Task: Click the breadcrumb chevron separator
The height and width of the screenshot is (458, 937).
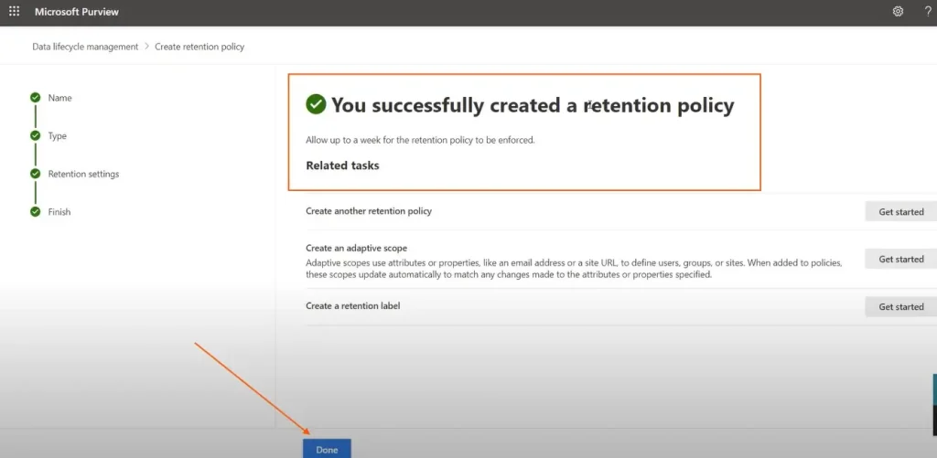Action: pos(147,47)
